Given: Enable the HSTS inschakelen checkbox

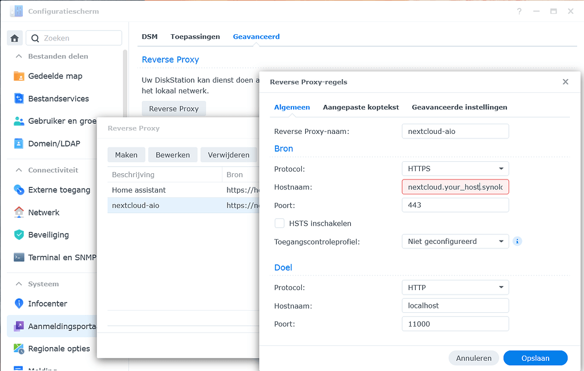Looking at the screenshot, I should click(279, 223).
